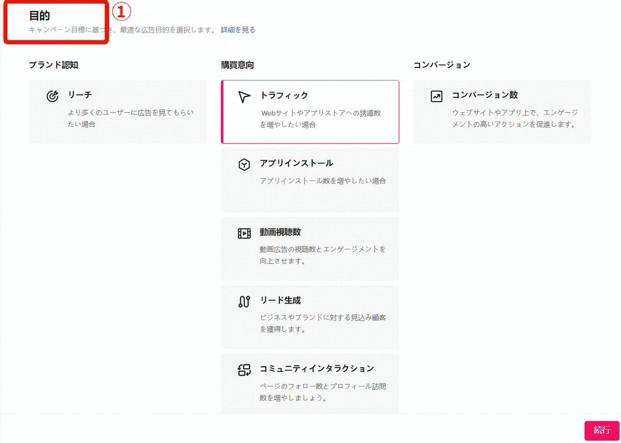Click the Conversions chart icon
621x443 pixels.
click(x=436, y=96)
